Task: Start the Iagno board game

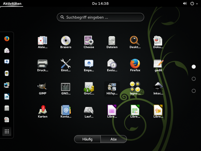Action: click(x=135, y=89)
